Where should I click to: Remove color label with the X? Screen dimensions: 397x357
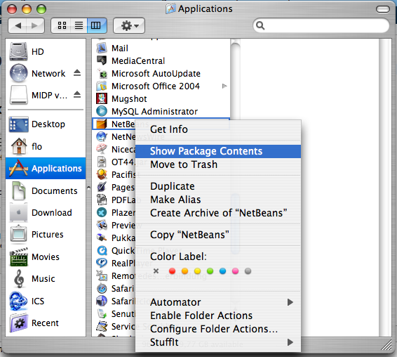[156, 271]
